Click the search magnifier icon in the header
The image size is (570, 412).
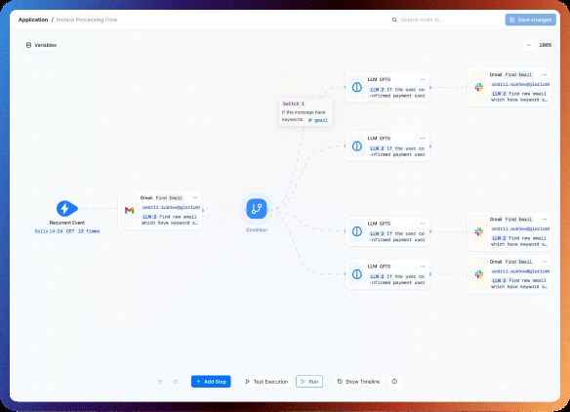pyautogui.click(x=394, y=20)
